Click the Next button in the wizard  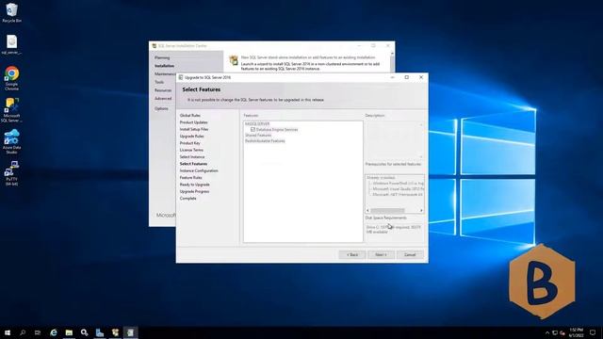(x=381, y=255)
